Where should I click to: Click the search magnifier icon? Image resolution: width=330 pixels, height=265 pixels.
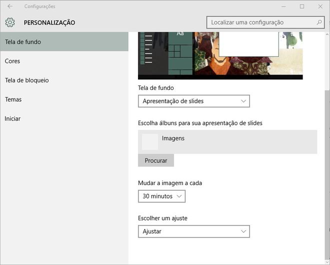point(319,22)
